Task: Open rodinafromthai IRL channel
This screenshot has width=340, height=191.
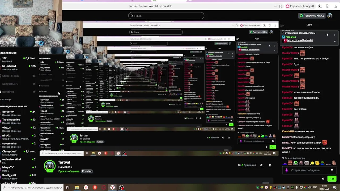Action: pyautogui.click(x=18, y=161)
